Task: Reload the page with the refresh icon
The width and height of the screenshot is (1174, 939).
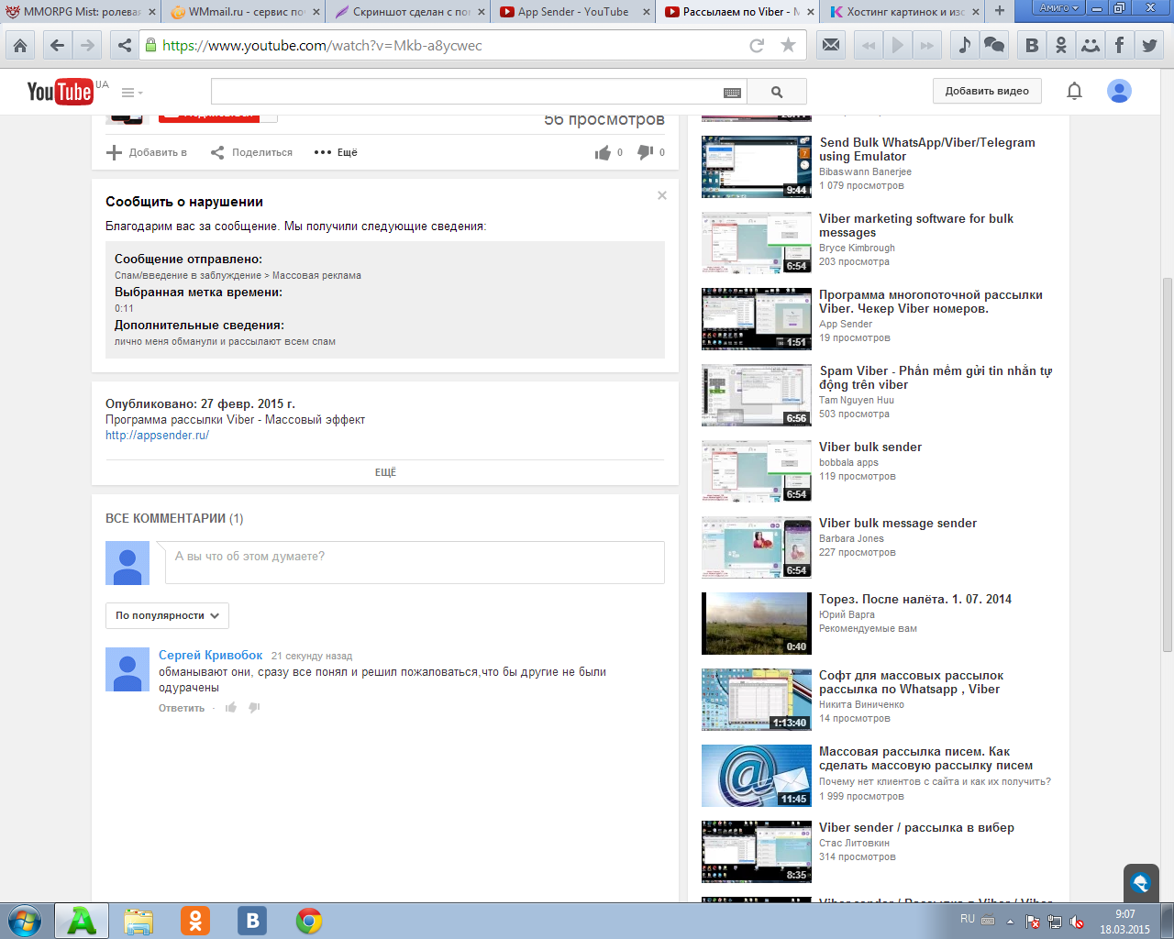Action: point(757,45)
